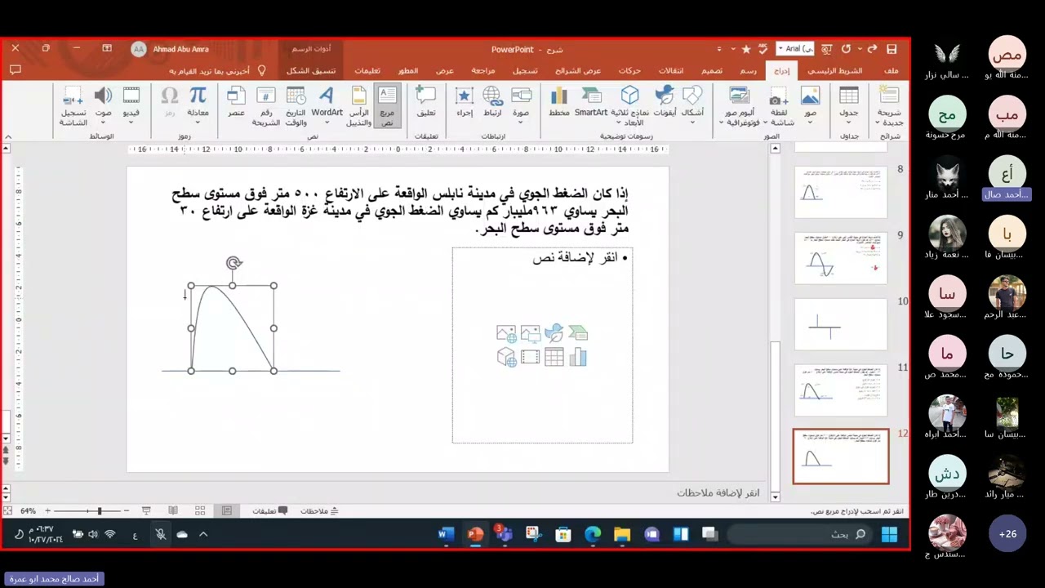1045x588 pixels.
Task: Insert an equation (معادلة)
Action: (x=198, y=105)
